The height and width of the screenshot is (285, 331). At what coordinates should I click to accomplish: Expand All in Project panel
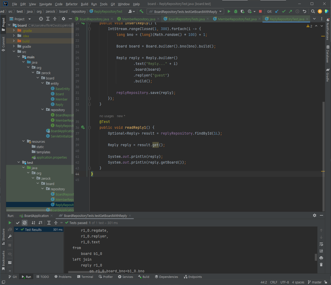click(48, 19)
